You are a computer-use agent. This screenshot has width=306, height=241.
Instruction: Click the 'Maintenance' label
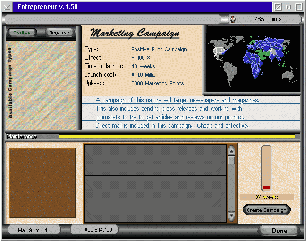pyautogui.click(x=21, y=136)
